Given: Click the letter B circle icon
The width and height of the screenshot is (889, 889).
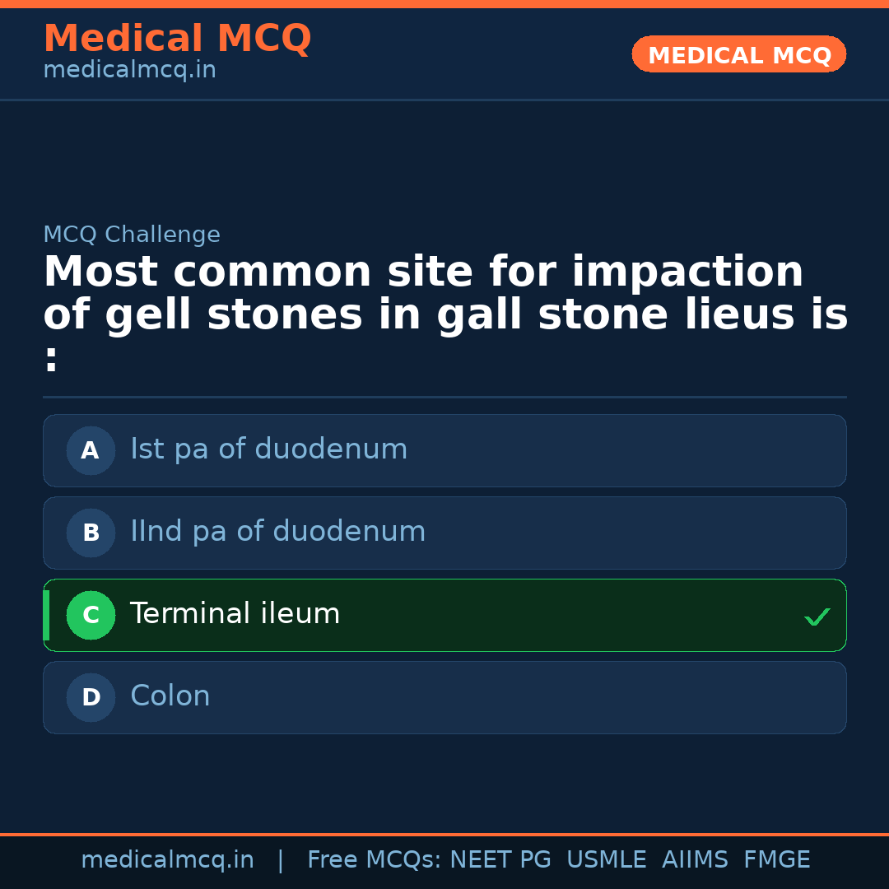Looking at the screenshot, I should click(x=91, y=533).
